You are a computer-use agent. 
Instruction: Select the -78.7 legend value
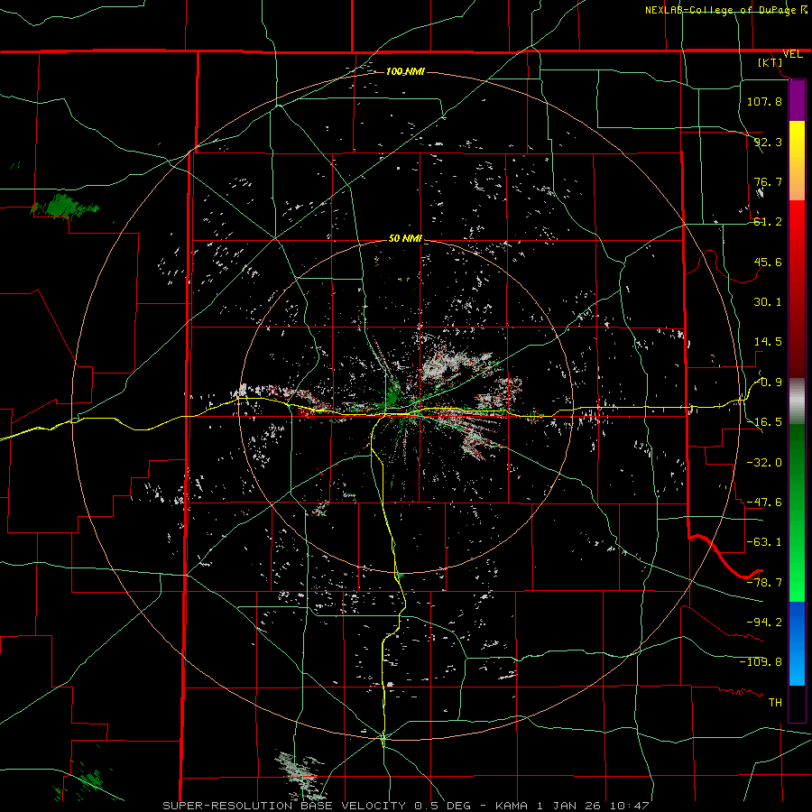(764, 583)
